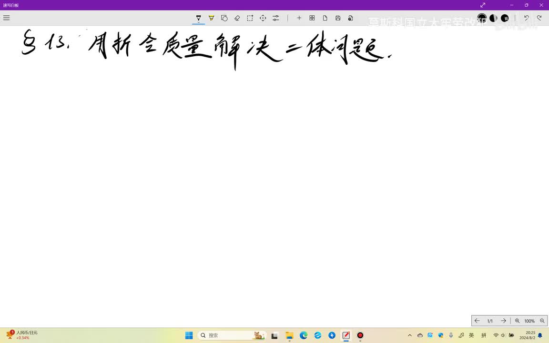549x343 pixels.
Task: Choose the third black pen circle
Action: click(x=505, y=18)
